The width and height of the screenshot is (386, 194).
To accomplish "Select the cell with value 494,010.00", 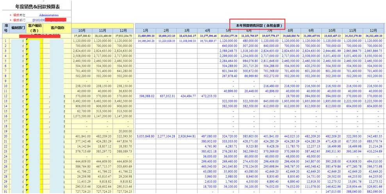I will coord(373,161).
